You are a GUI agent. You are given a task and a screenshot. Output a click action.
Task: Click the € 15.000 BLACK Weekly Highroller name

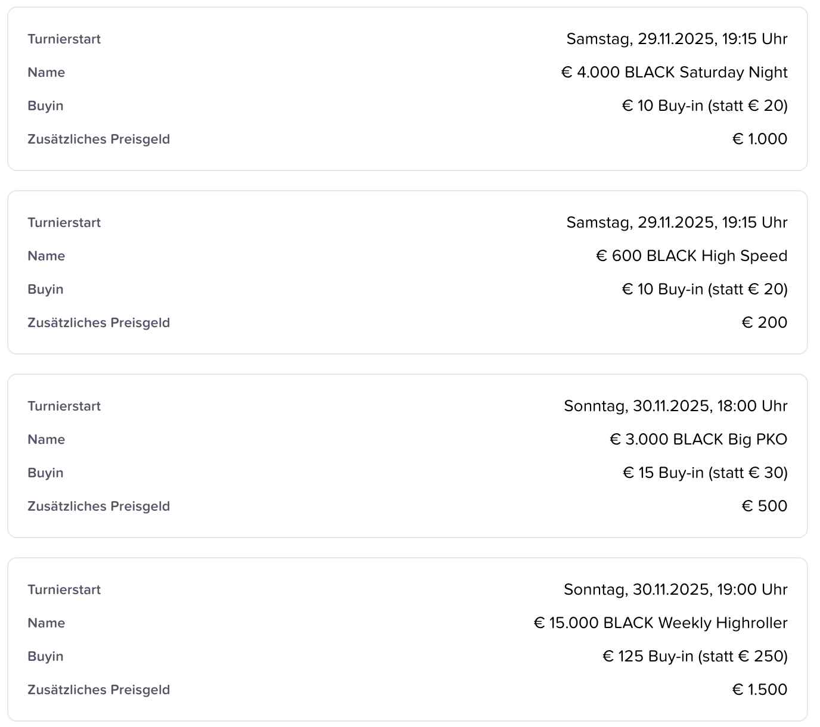(x=660, y=623)
